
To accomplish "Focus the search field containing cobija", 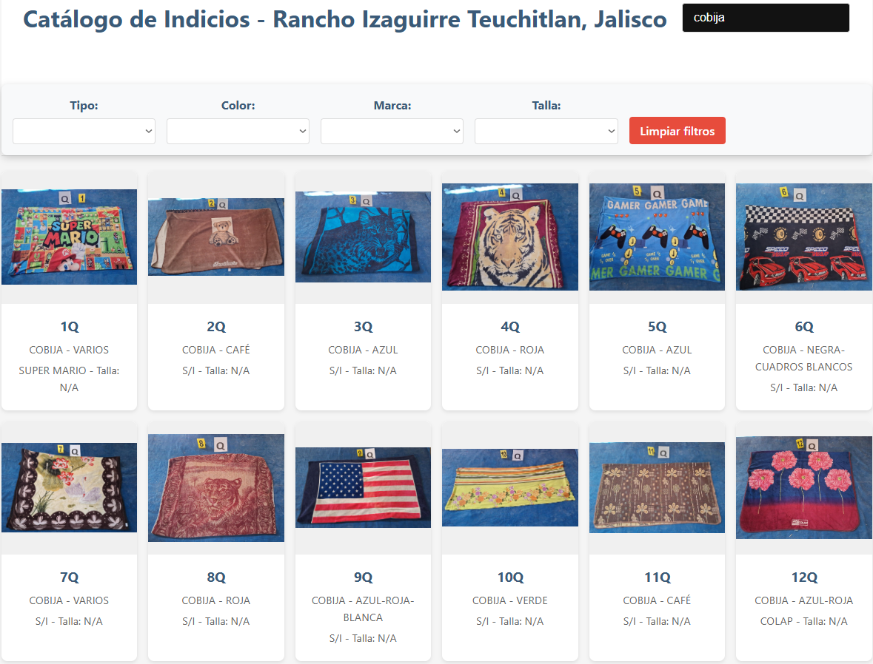I will pyautogui.click(x=766, y=18).
